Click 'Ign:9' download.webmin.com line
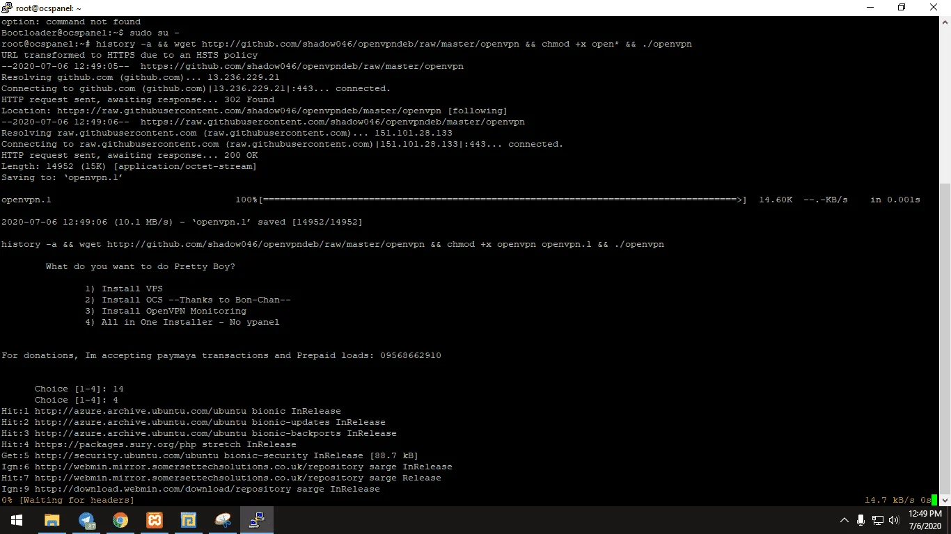The image size is (951, 534). click(x=191, y=489)
